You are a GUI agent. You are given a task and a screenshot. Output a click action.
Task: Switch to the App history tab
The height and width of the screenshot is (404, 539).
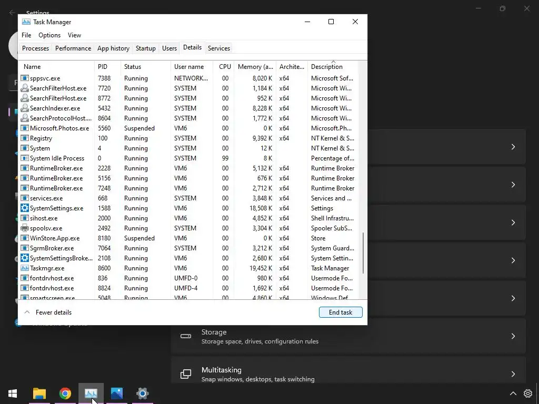(114, 48)
